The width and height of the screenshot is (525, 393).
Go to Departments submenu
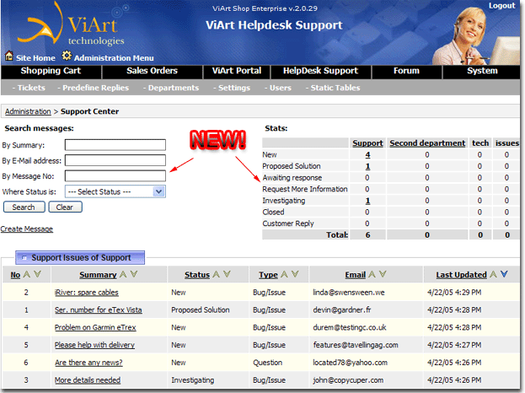pos(171,88)
